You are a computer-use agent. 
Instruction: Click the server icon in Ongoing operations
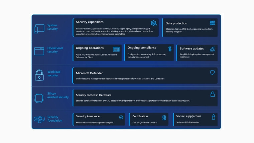(x=116, y=49)
